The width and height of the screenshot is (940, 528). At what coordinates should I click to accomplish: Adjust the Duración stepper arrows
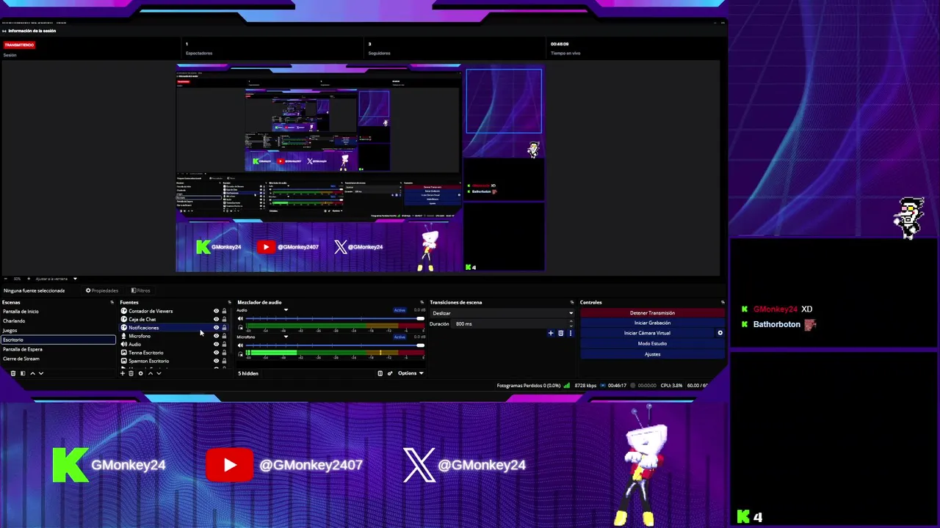pyautogui.click(x=571, y=323)
